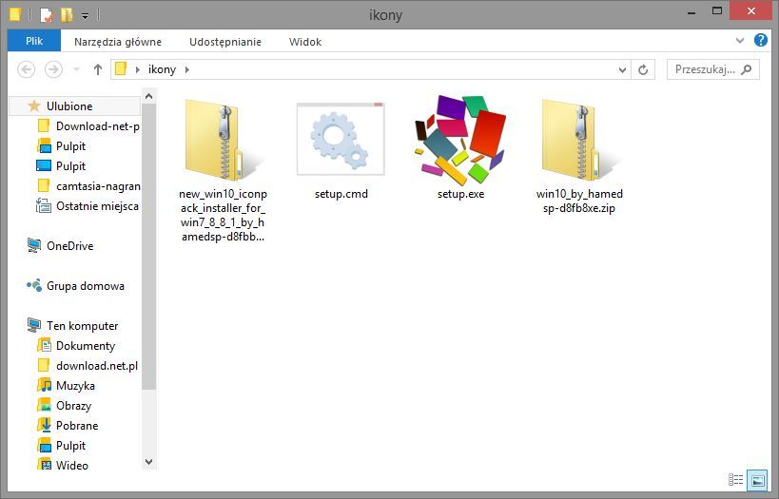This screenshot has height=499, width=779.
Task: Maximize the ikony window
Action: tap(717, 10)
